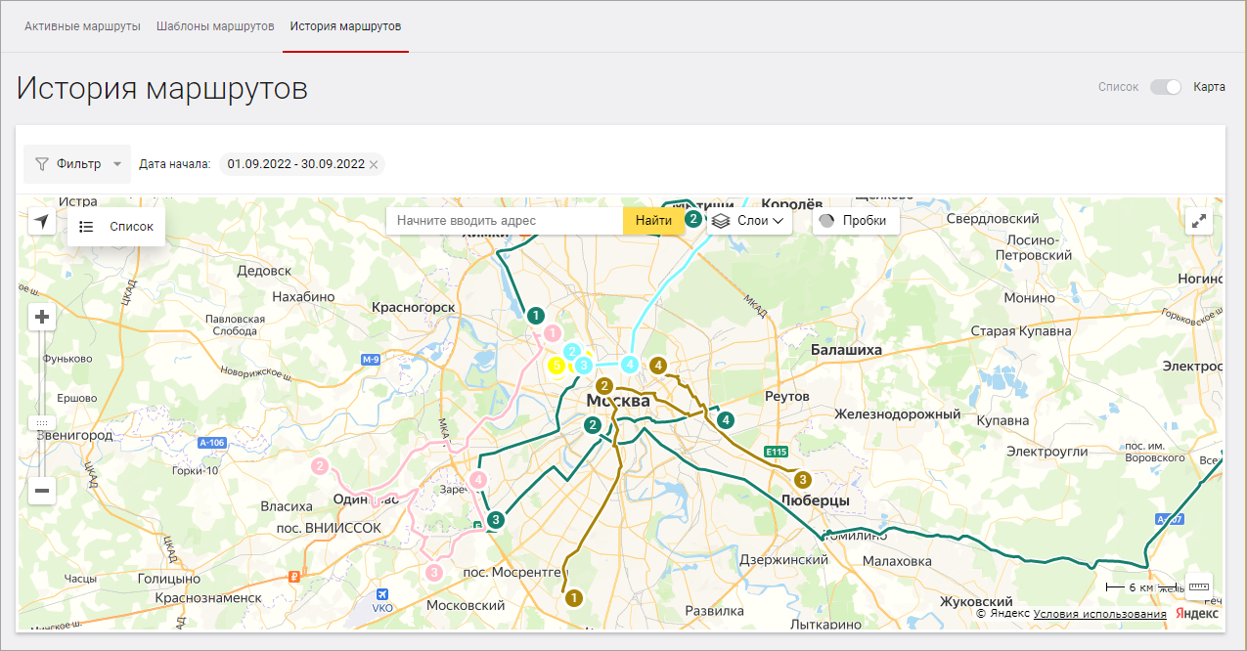The height and width of the screenshot is (651, 1247).
Task: Click the map zoom slider handle
Action: point(42,423)
